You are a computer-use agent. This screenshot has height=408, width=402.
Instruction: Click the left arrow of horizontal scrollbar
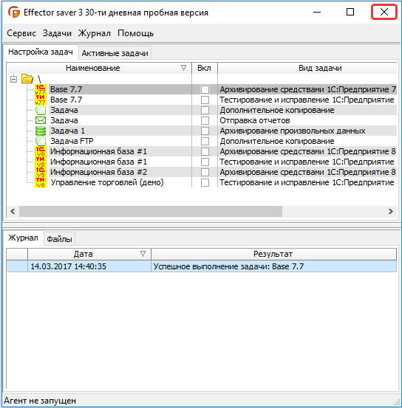click(x=13, y=211)
